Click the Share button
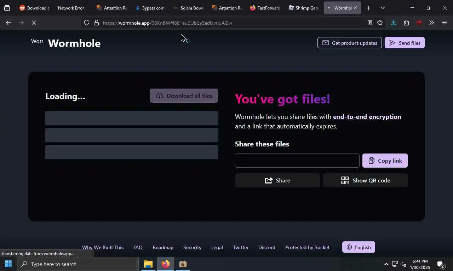 pyautogui.click(x=277, y=180)
